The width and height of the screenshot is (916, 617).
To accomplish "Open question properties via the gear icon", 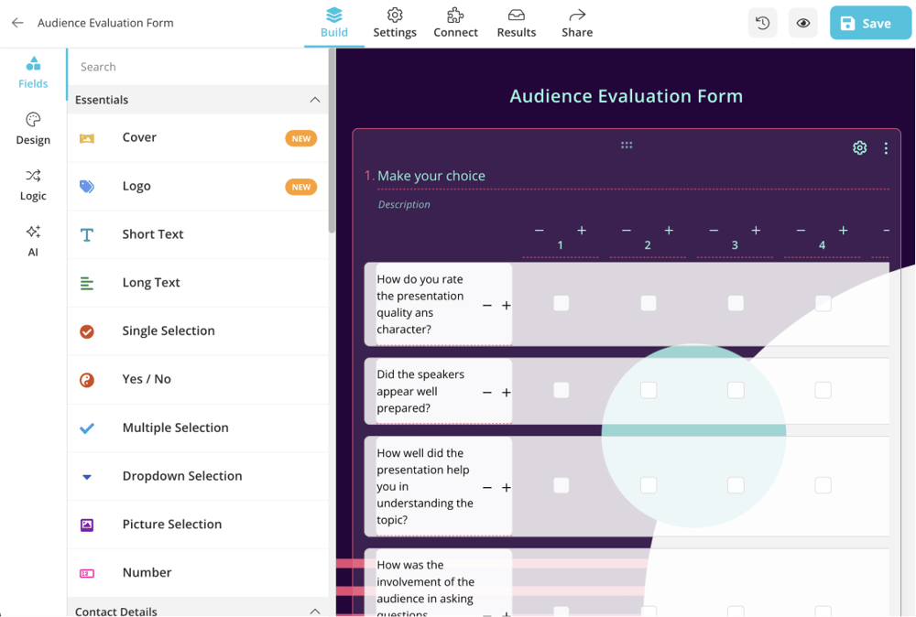I will coord(859,146).
